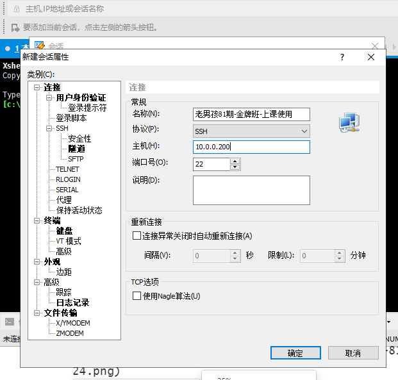Select 文件传输 in the category tree

[60, 313]
